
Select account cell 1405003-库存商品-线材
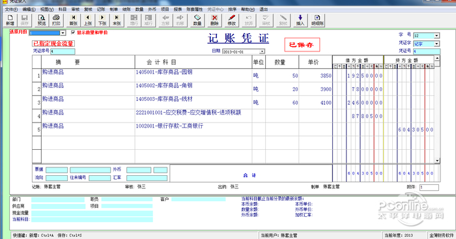point(193,102)
